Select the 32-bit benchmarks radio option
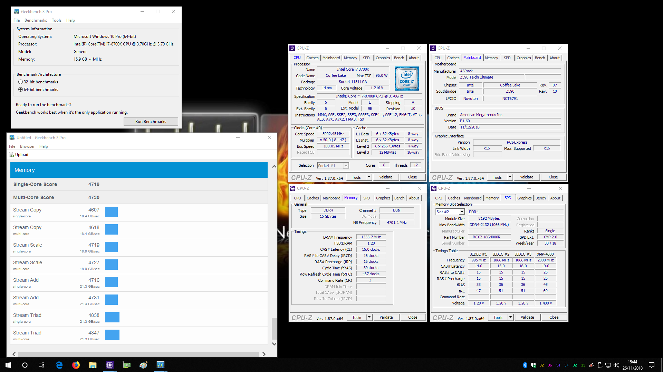The width and height of the screenshot is (663, 372). [21, 82]
